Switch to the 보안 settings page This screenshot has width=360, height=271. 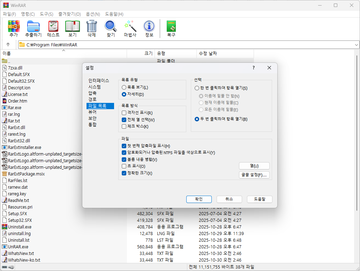click(92, 118)
